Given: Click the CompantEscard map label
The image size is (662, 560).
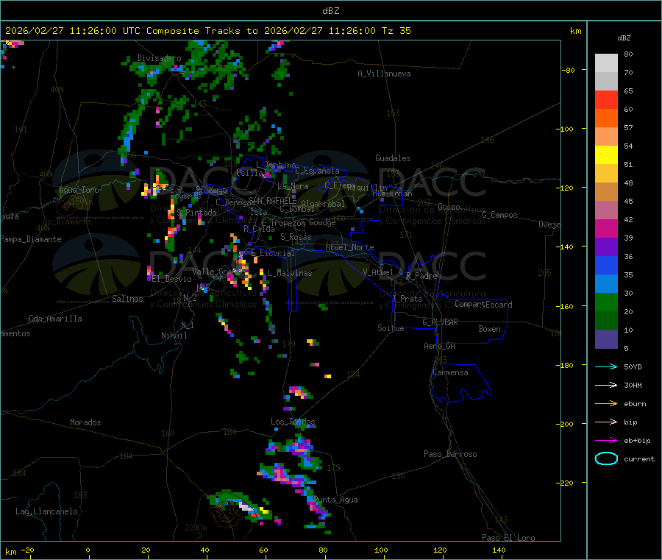Looking at the screenshot, I should [483, 305].
